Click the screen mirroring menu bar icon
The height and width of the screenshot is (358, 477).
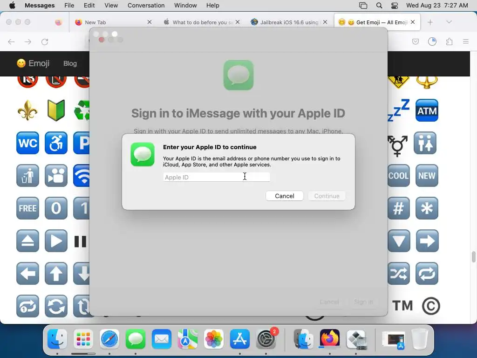pyautogui.click(x=363, y=6)
